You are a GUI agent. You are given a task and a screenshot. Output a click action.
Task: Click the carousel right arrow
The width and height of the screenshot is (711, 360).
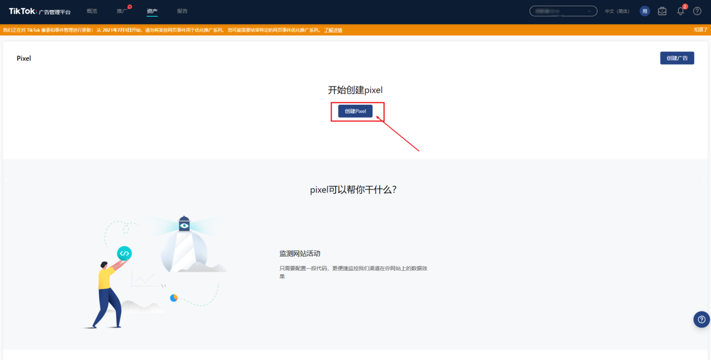coord(703,179)
